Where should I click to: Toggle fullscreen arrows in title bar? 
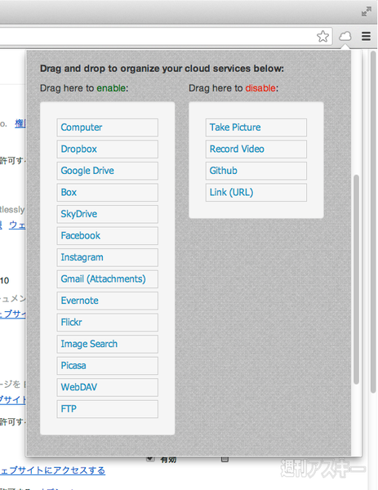click(366, 11)
